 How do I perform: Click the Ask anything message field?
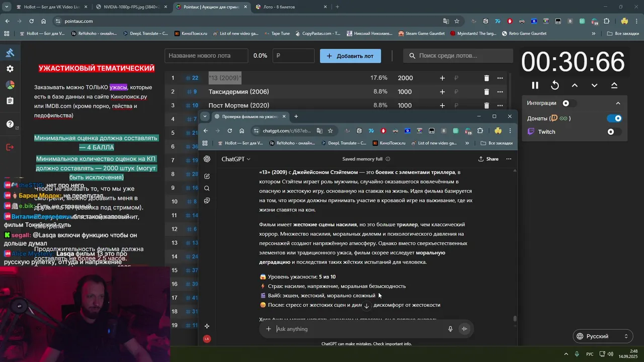pos(359,329)
